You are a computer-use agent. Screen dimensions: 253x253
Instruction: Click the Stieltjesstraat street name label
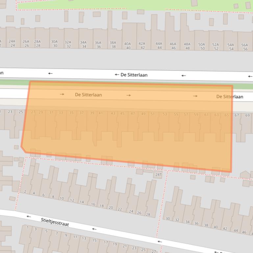click(55, 222)
